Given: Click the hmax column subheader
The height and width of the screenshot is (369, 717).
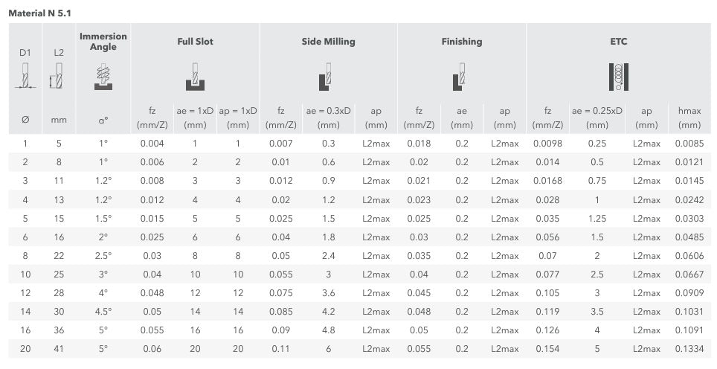Looking at the screenshot, I should pyautogui.click(x=689, y=118).
